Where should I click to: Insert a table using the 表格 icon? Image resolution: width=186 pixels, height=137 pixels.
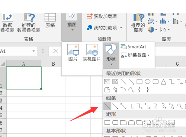pos(50,17)
